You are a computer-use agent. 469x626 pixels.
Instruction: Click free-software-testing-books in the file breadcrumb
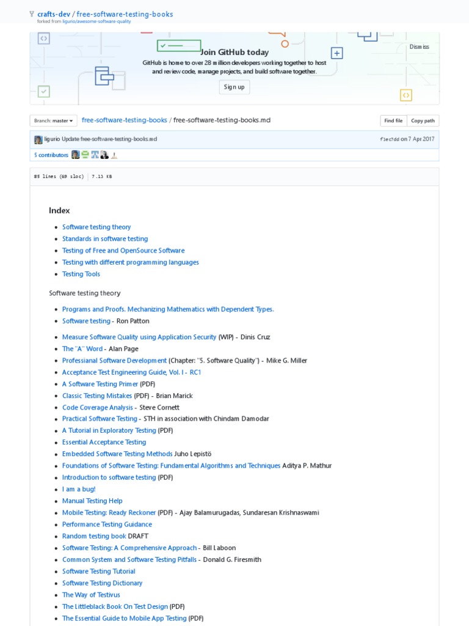click(x=125, y=120)
